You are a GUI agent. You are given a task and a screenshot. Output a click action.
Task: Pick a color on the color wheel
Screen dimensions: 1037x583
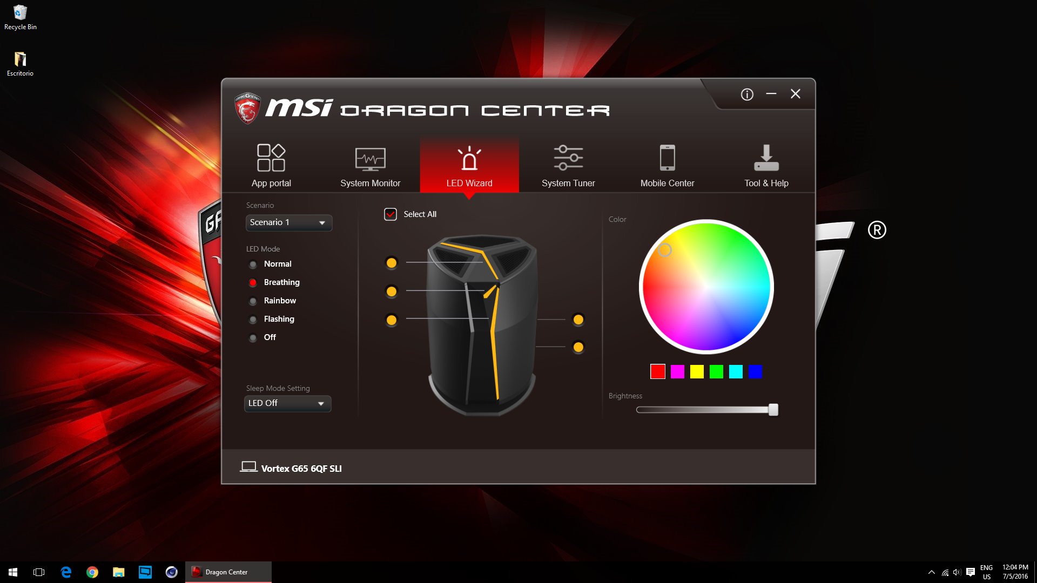(706, 287)
